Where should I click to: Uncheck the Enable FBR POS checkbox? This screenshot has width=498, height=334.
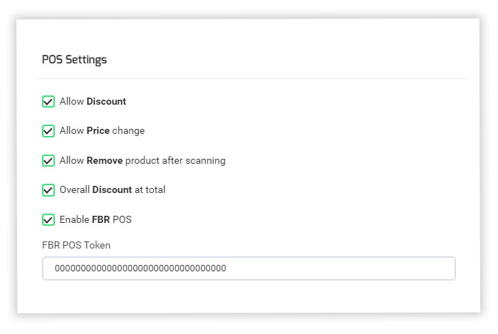tap(48, 219)
